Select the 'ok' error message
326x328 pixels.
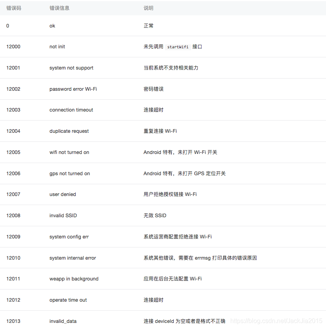coord(52,26)
